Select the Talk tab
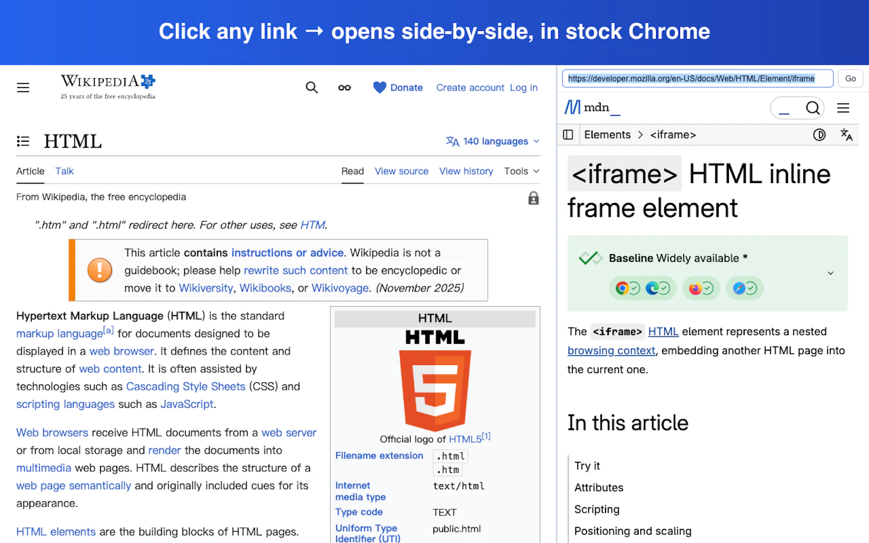This screenshot has width=869, height=543. point(64,171)
